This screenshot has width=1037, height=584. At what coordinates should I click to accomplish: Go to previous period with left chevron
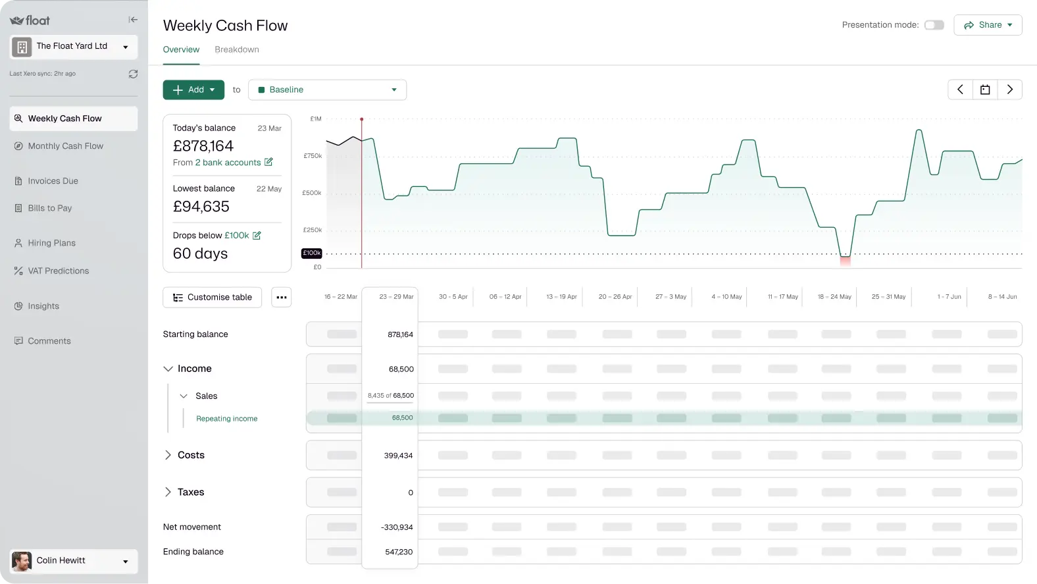(x=960, y=90)
